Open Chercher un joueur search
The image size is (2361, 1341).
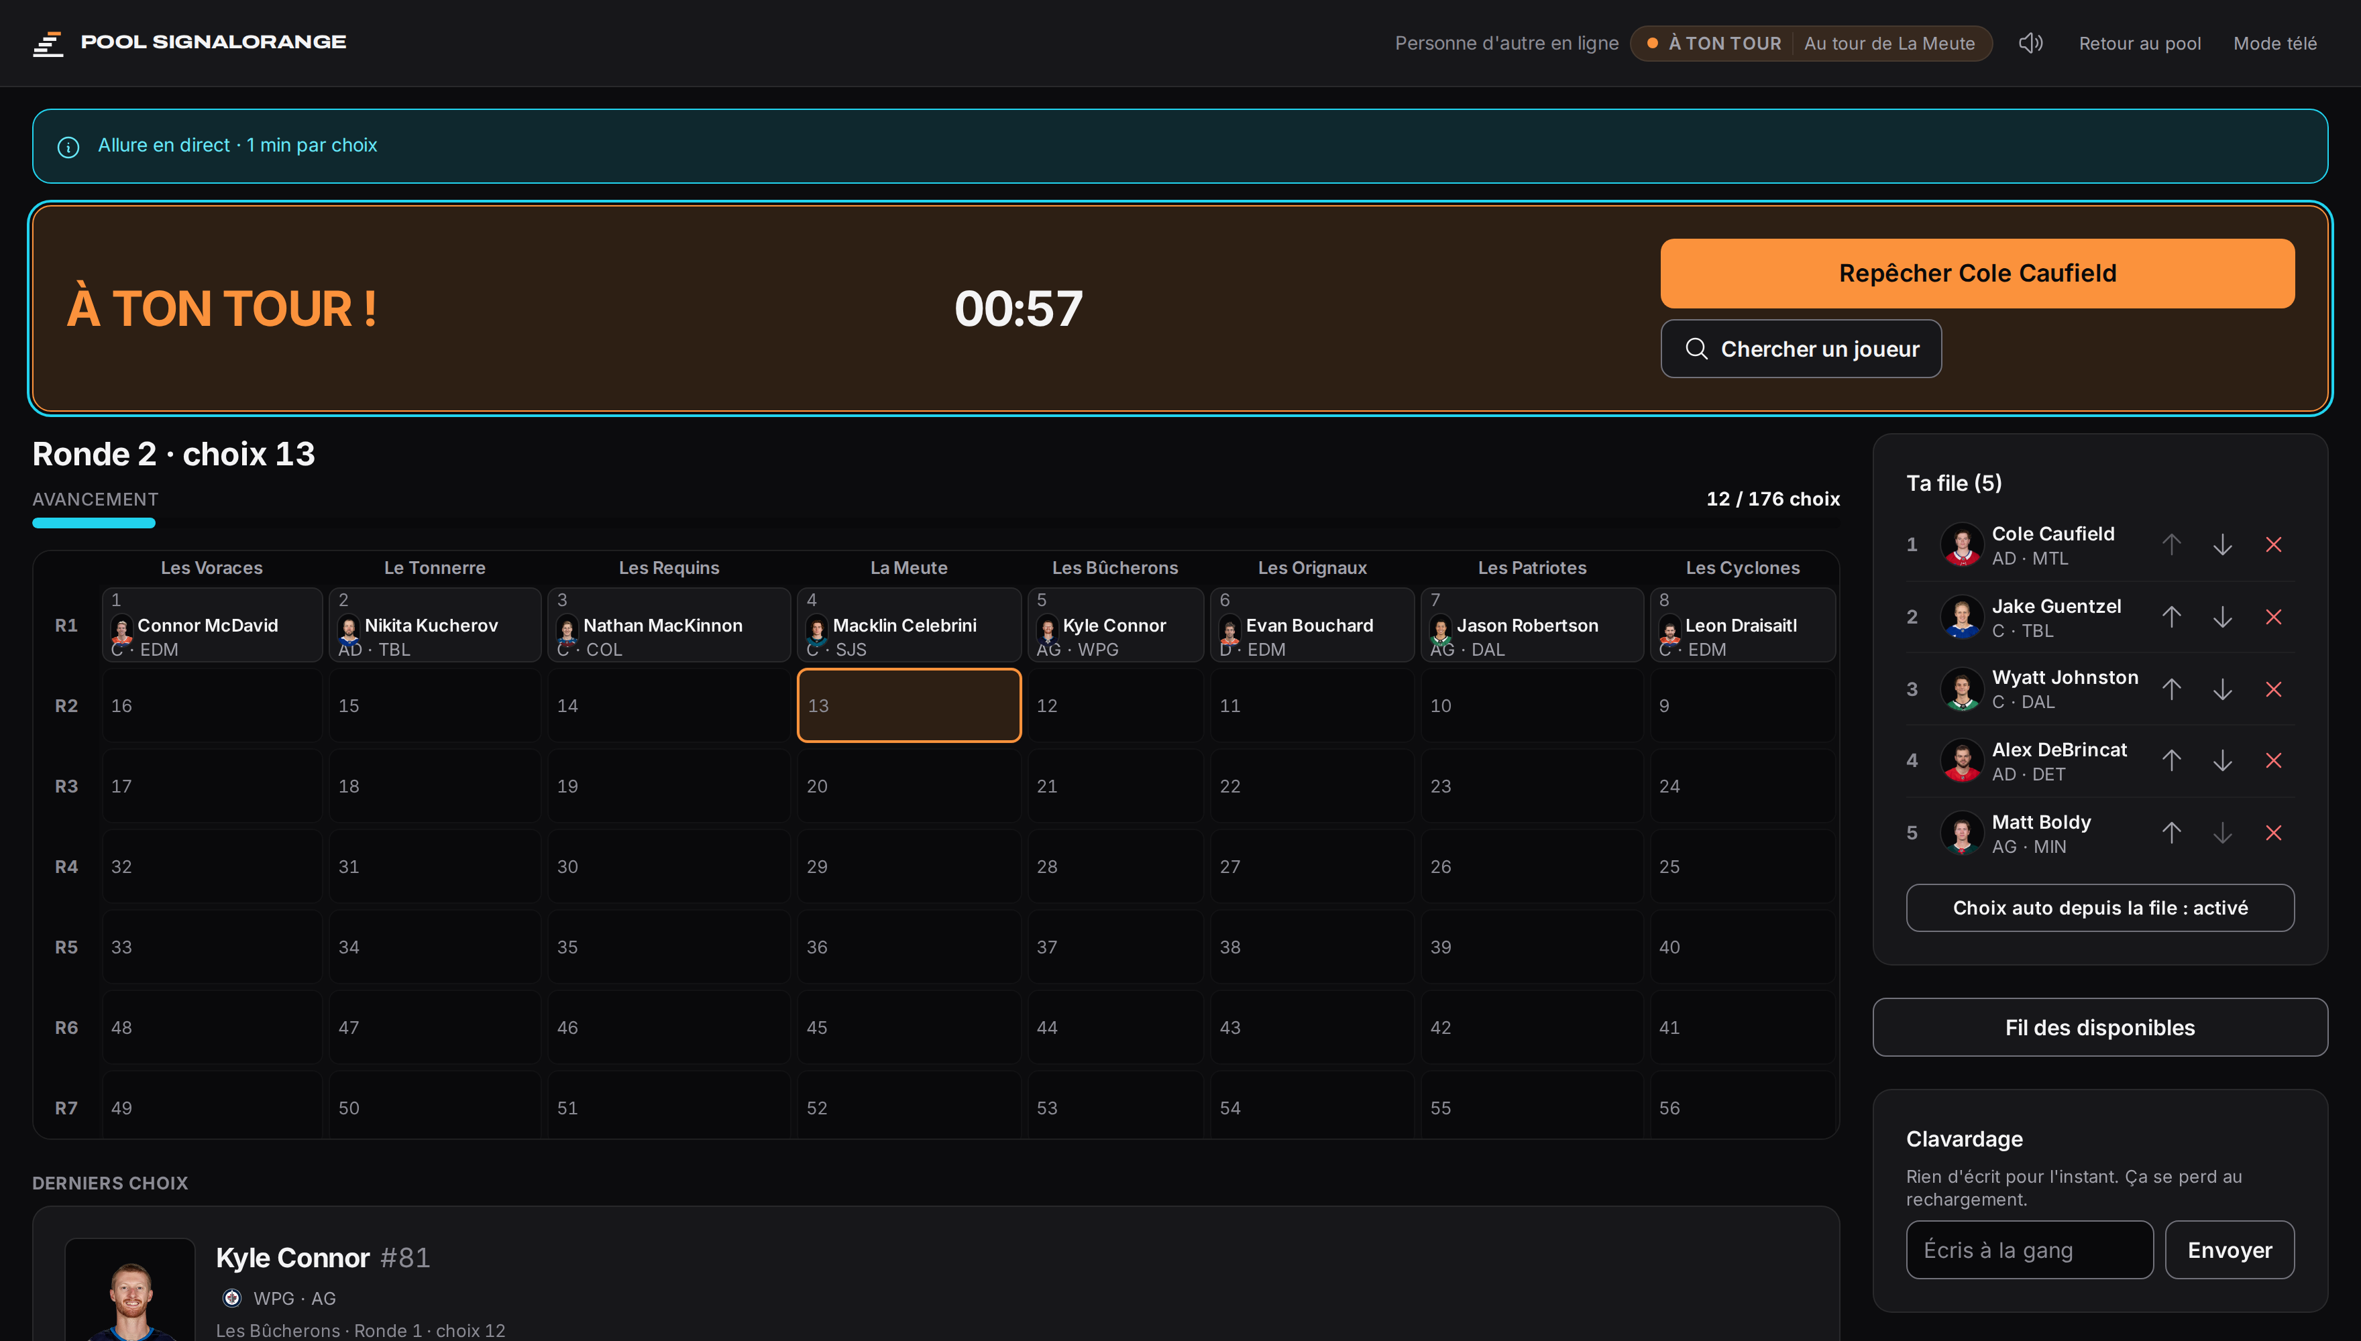1800,349
